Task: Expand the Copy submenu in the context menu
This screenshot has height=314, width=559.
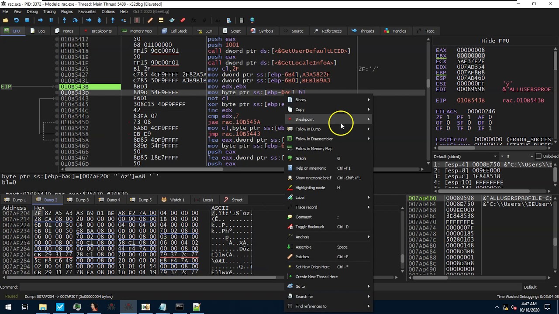Action: click(329, 109)
